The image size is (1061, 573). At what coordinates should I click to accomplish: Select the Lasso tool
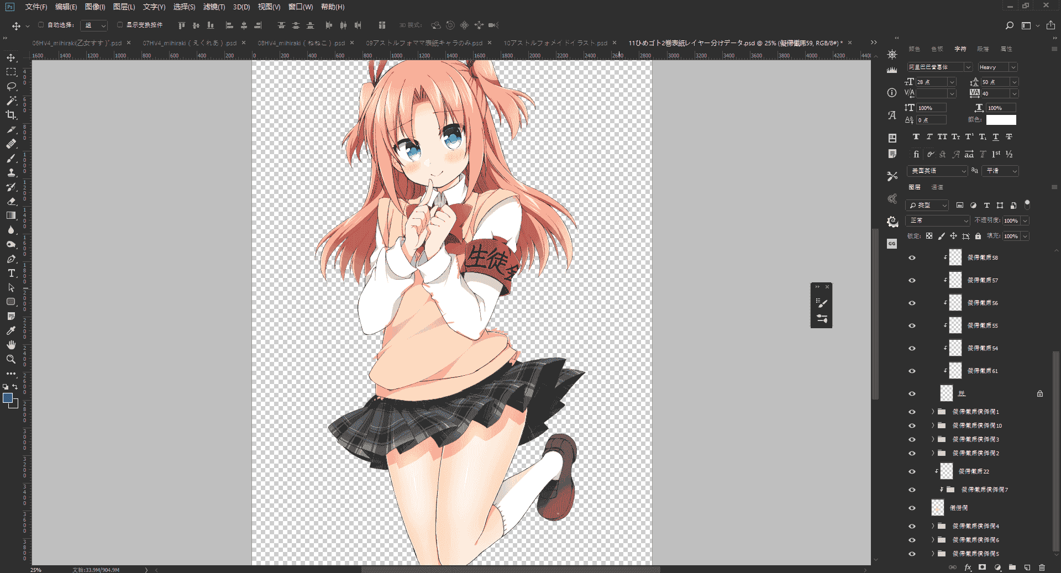pos(11,86)
